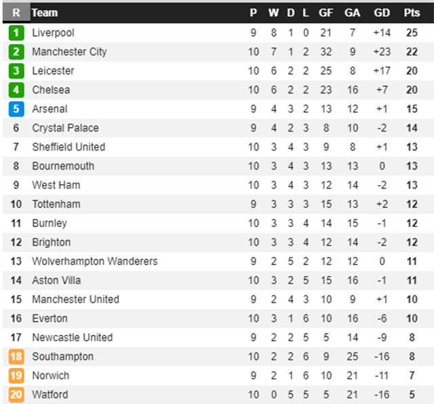Click the Tottenham team name
The image size is (434, 404).
(x=56, y=204)
